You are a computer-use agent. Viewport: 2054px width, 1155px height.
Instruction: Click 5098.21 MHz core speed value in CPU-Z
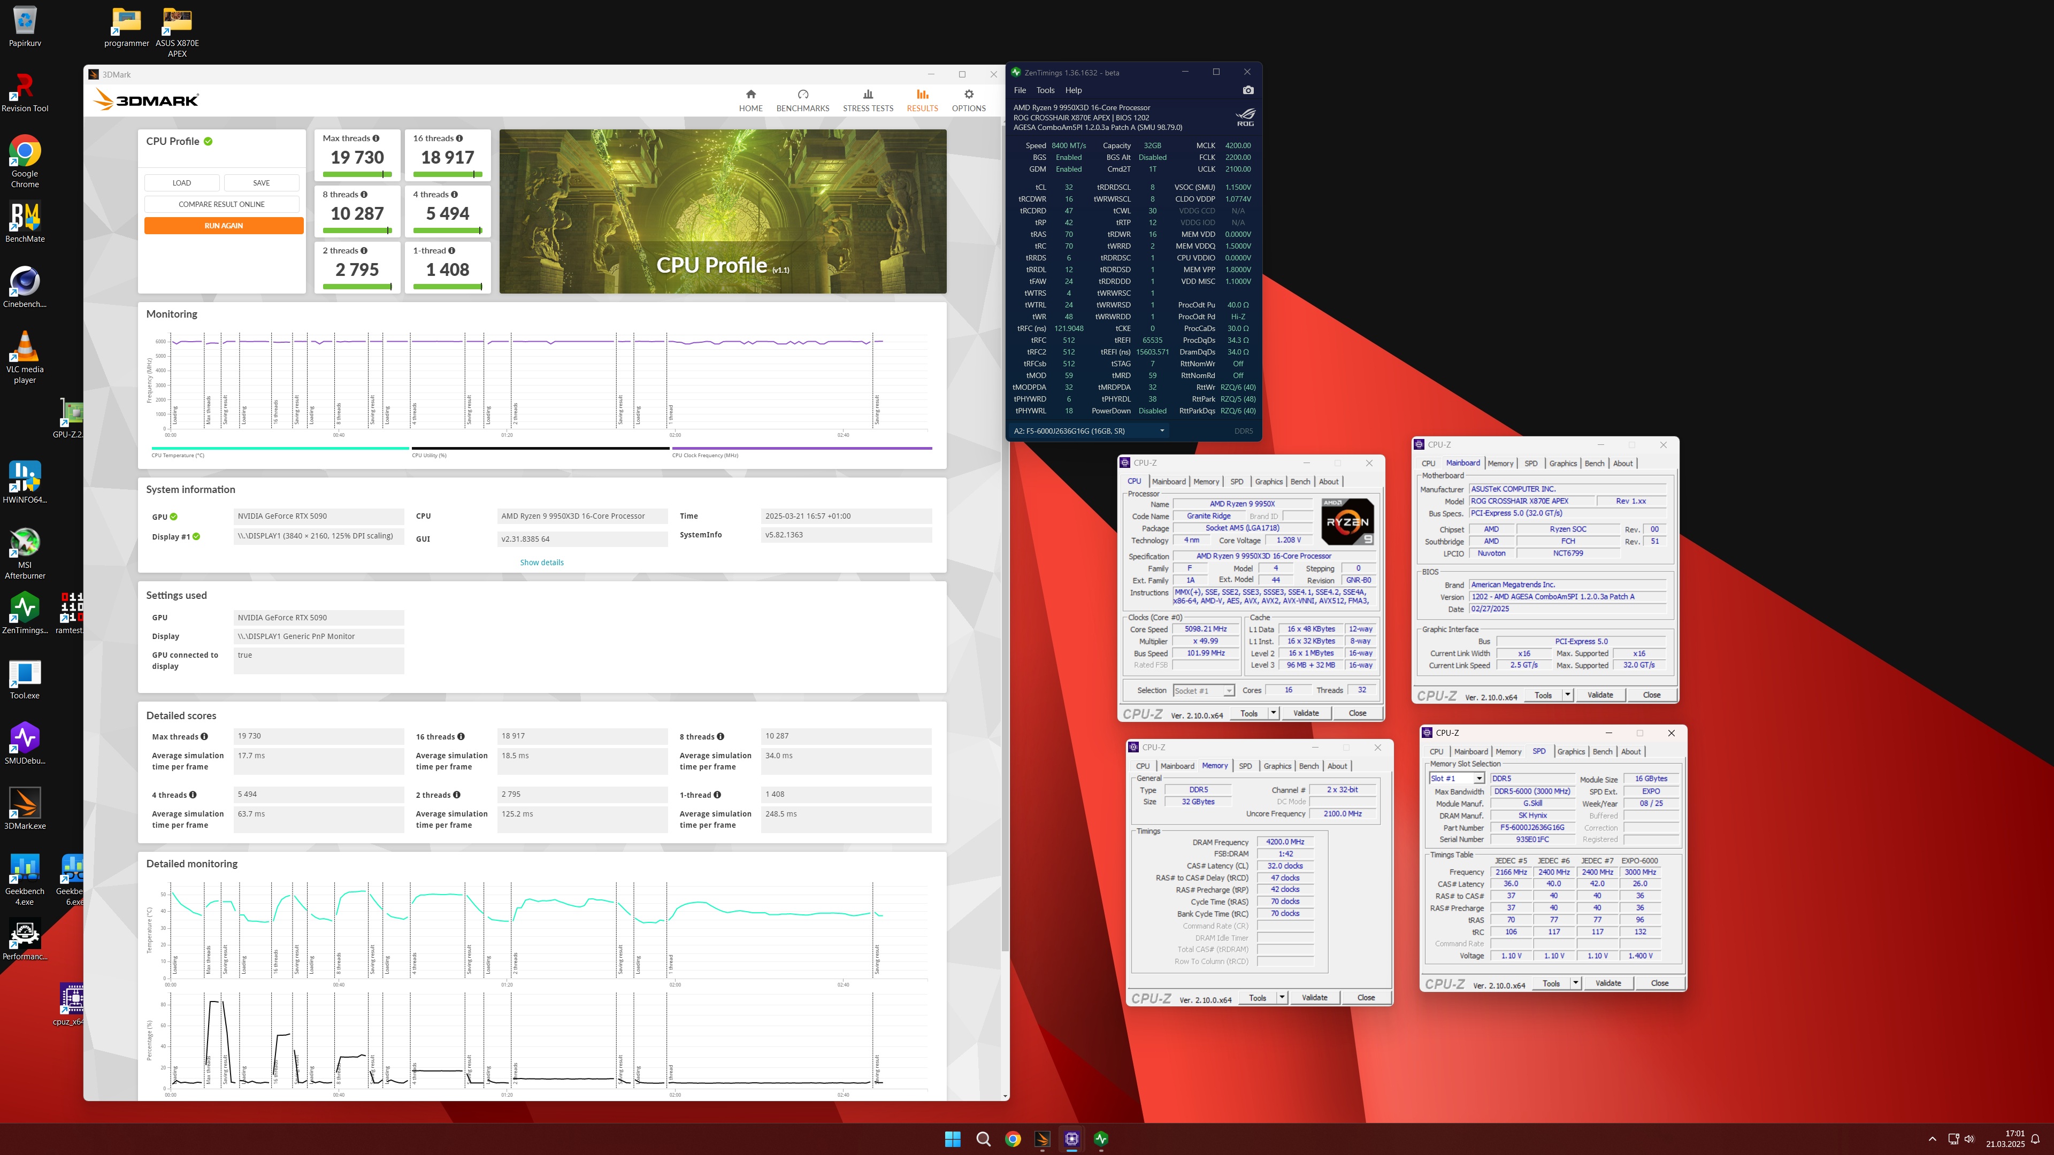[1206, 630]
